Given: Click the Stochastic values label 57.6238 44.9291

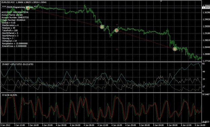Looking at the screenshot, I should pyautogui.click(x=10, y=95).
